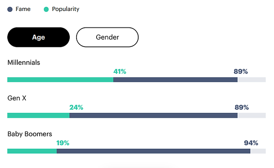
Task: Click the Millennials 41% popularity value
Action: pos(120,71)
